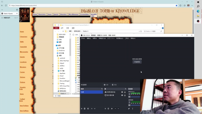Open OBS 文件(F) menu
The height and width of the screenshot is (114, 202).
tap(83, 39)
